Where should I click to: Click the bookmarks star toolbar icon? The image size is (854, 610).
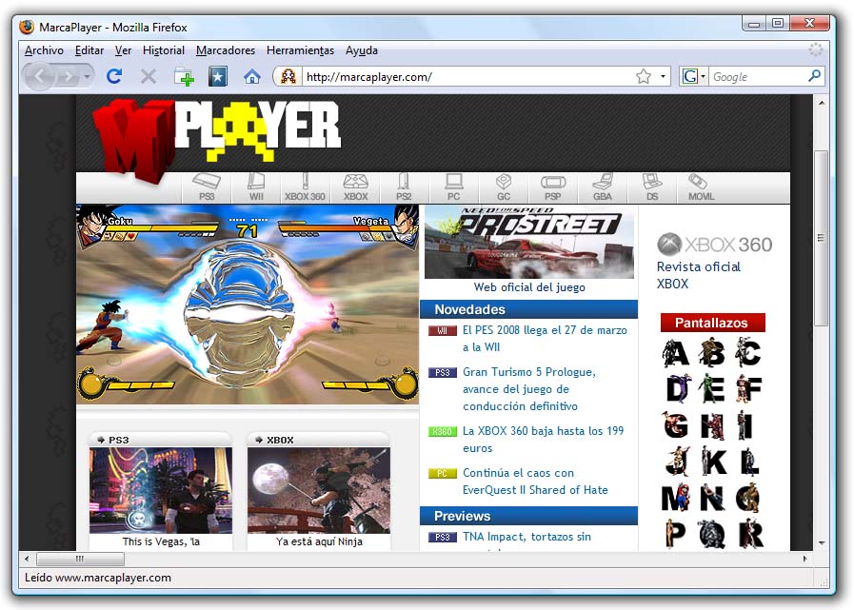[218, 77]
